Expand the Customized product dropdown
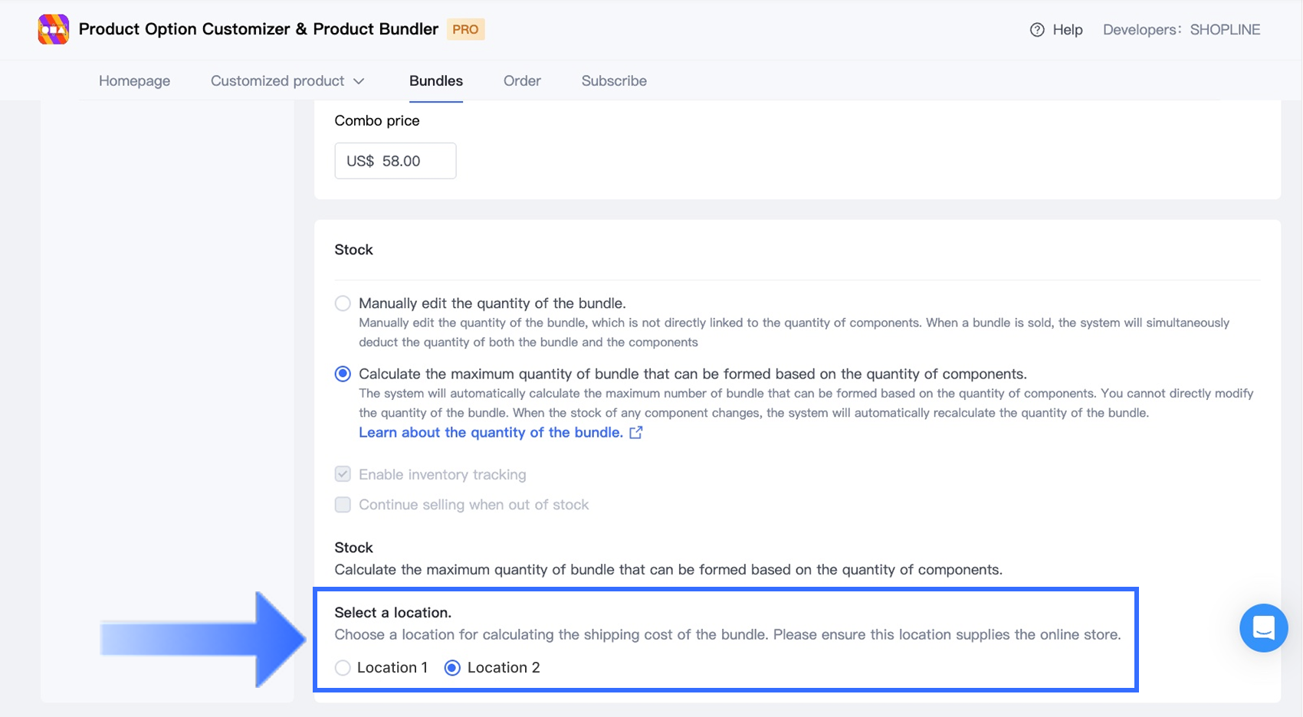Screen dimensions: 1303x717 277,81
